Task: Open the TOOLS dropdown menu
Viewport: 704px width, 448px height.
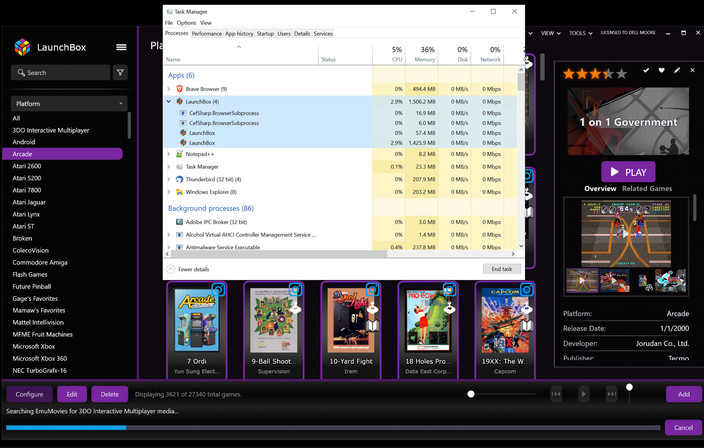Action: 581,33
